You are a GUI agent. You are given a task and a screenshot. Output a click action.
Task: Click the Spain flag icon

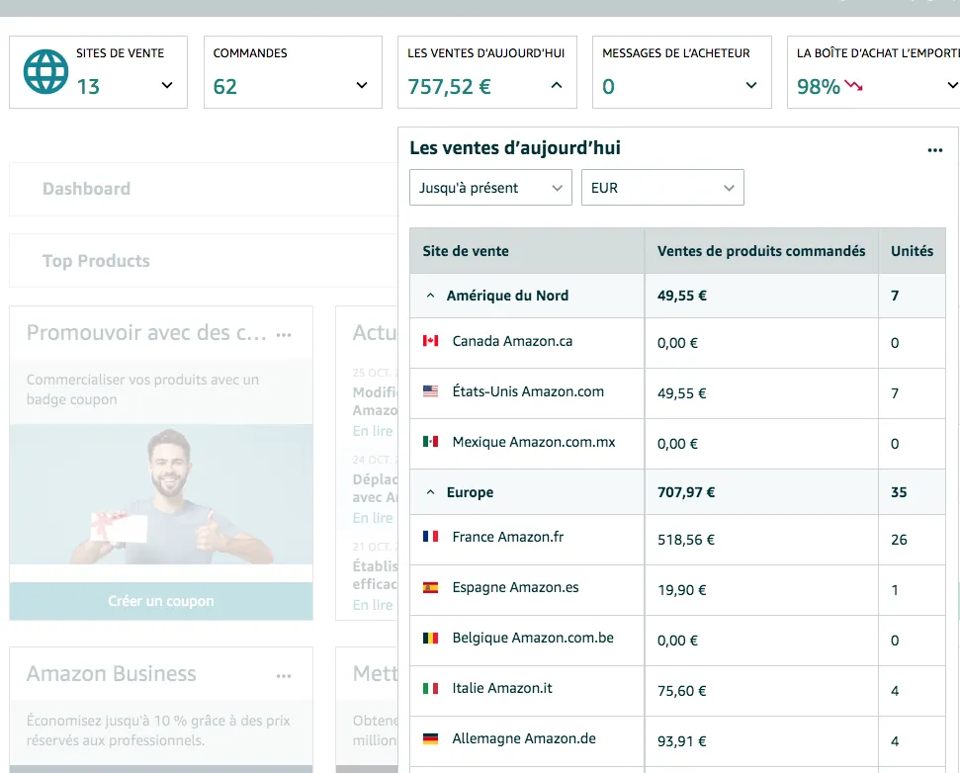tap(430, 587)
